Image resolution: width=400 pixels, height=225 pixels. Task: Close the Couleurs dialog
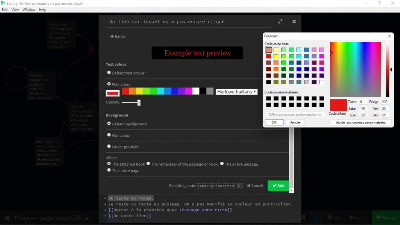tap(389, 36)
